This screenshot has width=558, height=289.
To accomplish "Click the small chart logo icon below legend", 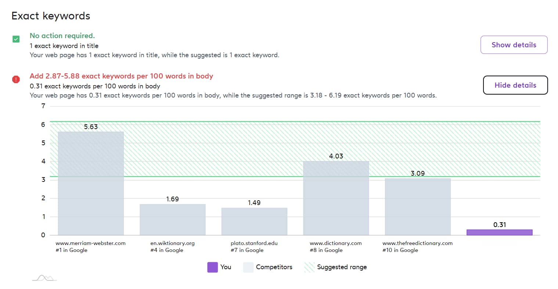I will 44,278.
